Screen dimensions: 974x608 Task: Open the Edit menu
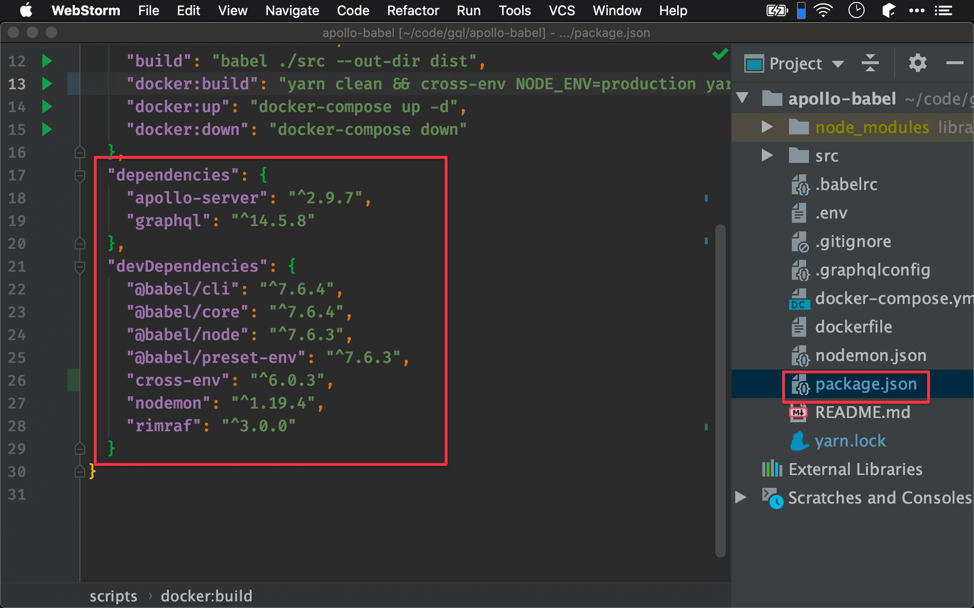[188, 10]
